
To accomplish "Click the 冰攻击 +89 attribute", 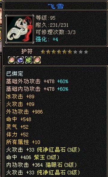I will click(x=20, y=97).
